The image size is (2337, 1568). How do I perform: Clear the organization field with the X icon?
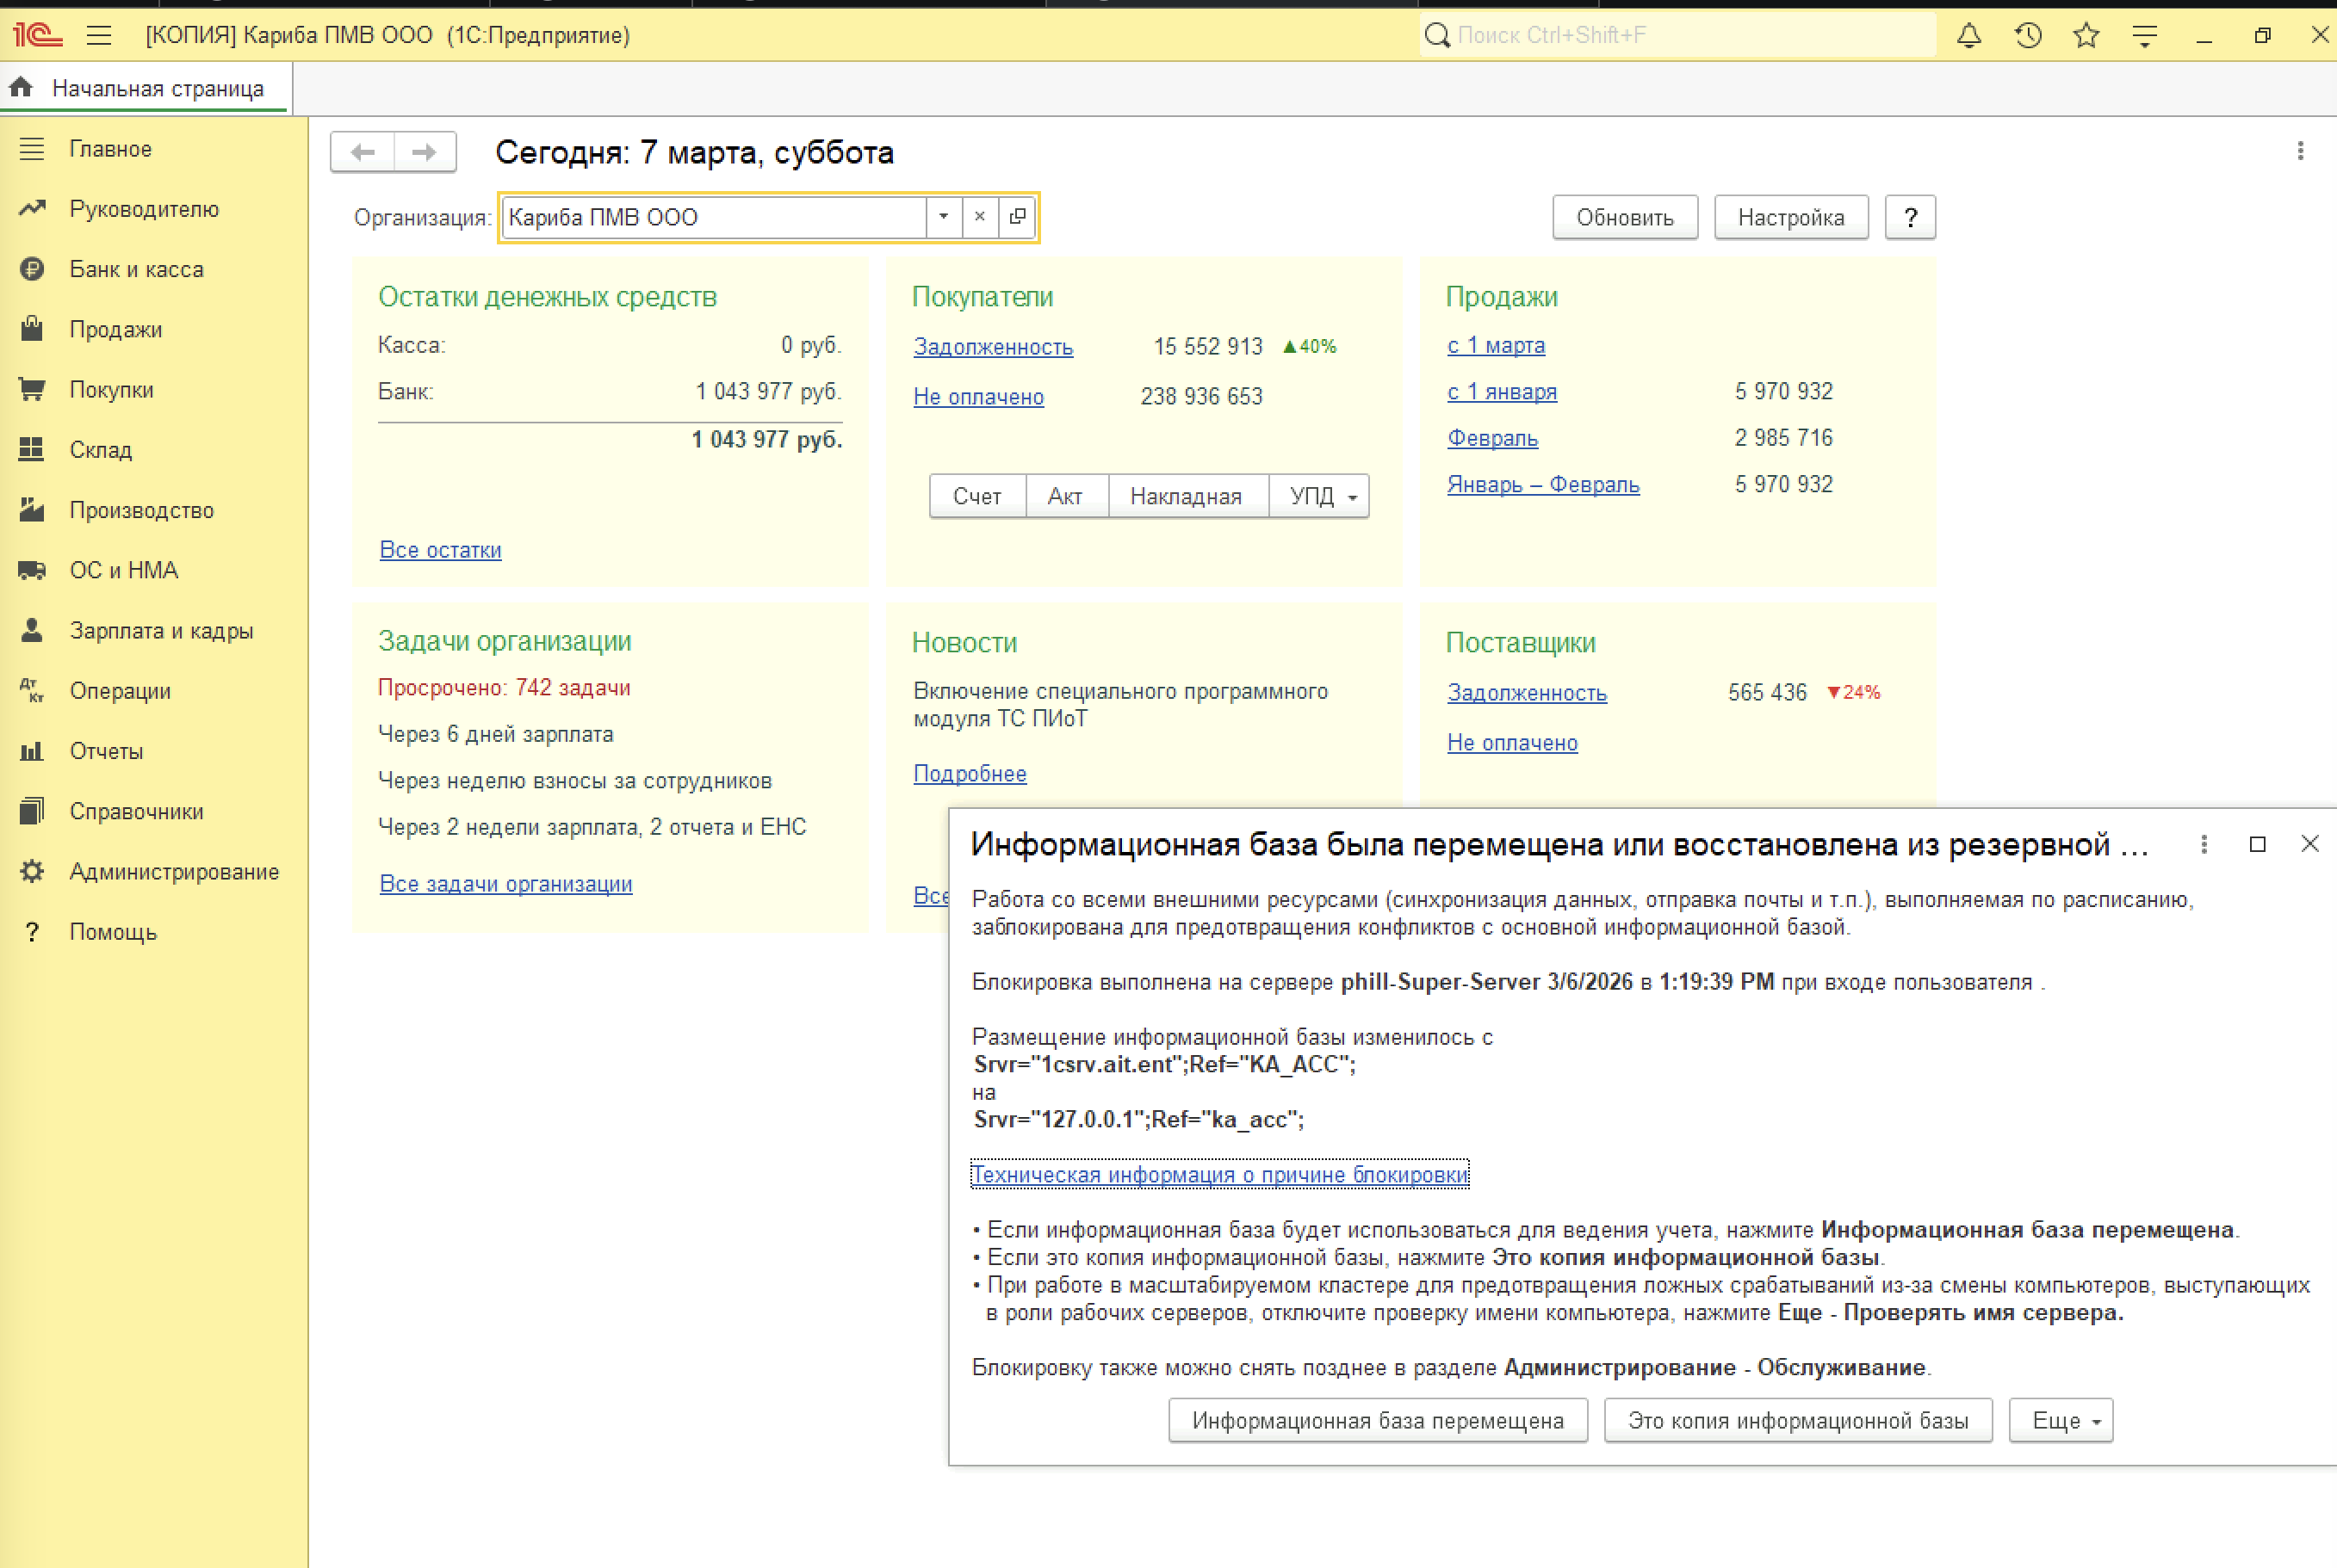(x=979, y=217)
